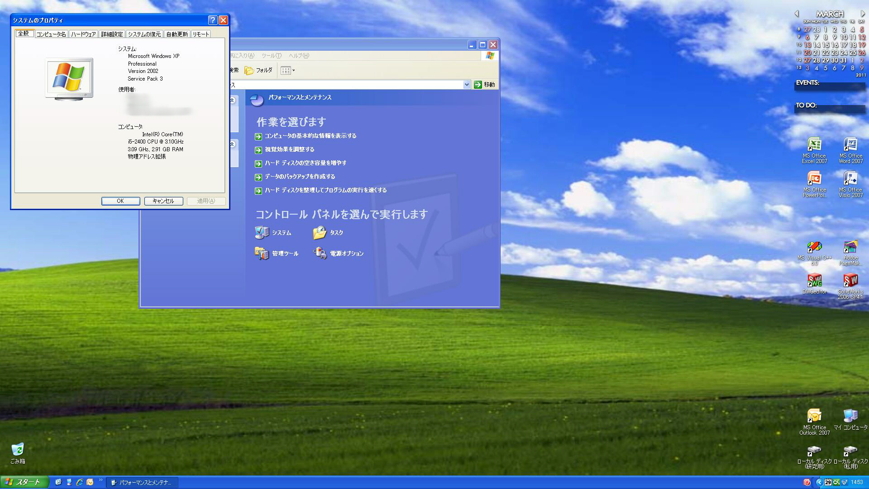Viewport: 869px width, 489px height.
Task: Click SolidWorks 2006 SP4.1 desktop icon
Action: [x=850, y=281]
